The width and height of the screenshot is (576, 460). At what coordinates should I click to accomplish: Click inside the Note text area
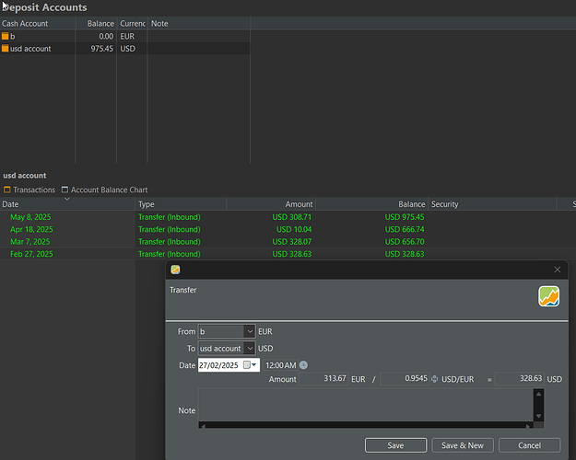coord(366,405)
